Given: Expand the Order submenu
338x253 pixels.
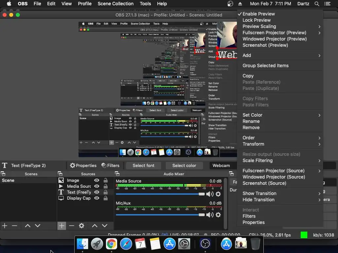Looking at the screenshot, I should point(280,138).
